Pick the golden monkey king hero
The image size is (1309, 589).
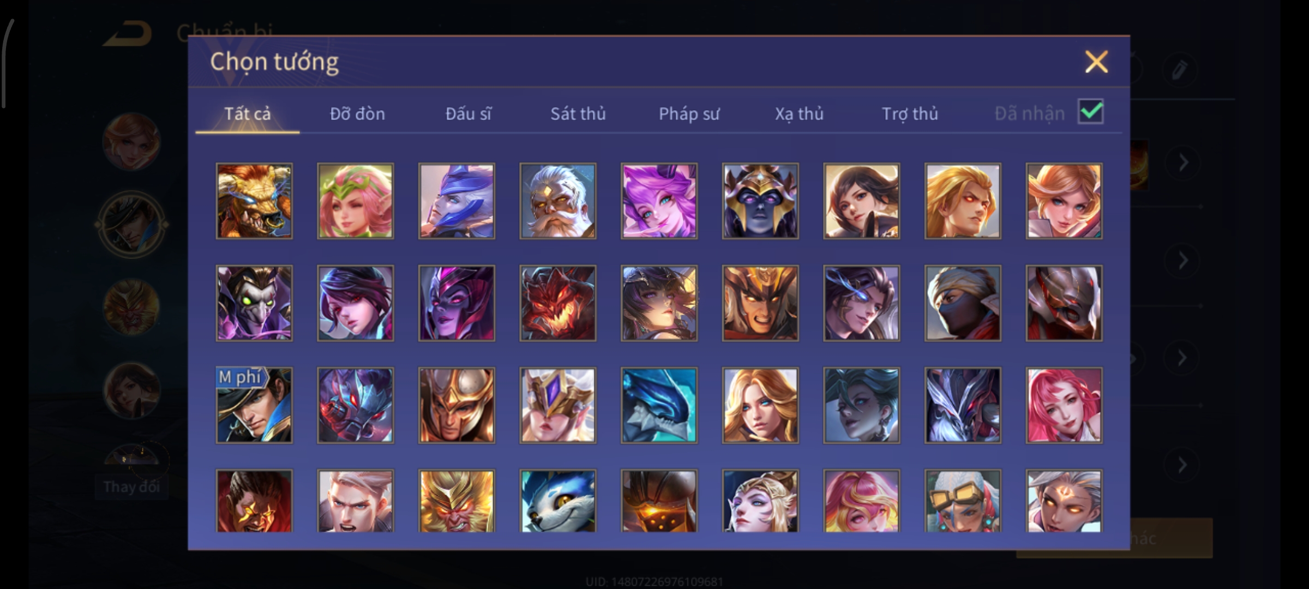(x=457, y=501)
